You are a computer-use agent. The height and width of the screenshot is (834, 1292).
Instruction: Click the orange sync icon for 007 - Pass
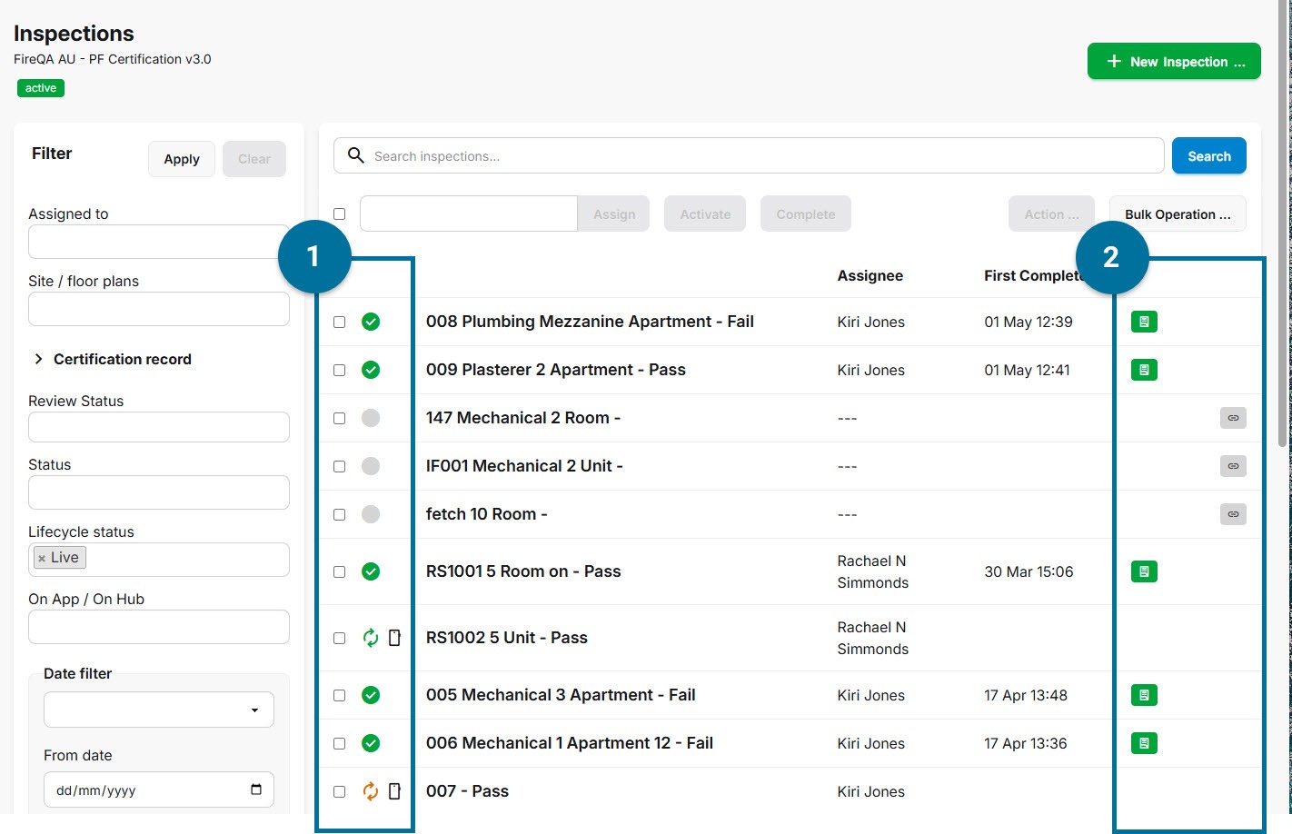pyautogui.click(x=371, y=791)
